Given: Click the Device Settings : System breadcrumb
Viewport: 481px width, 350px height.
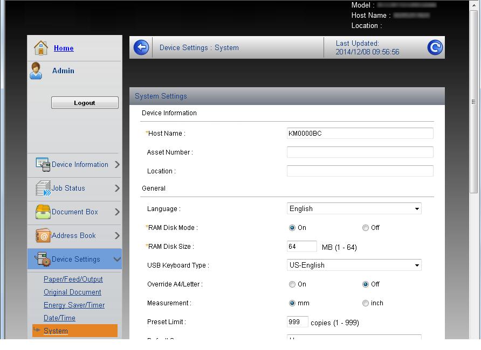Looking at the screenshot, I should 199,48.
